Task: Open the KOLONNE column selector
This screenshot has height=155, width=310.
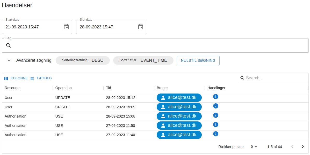Action: 16,78
